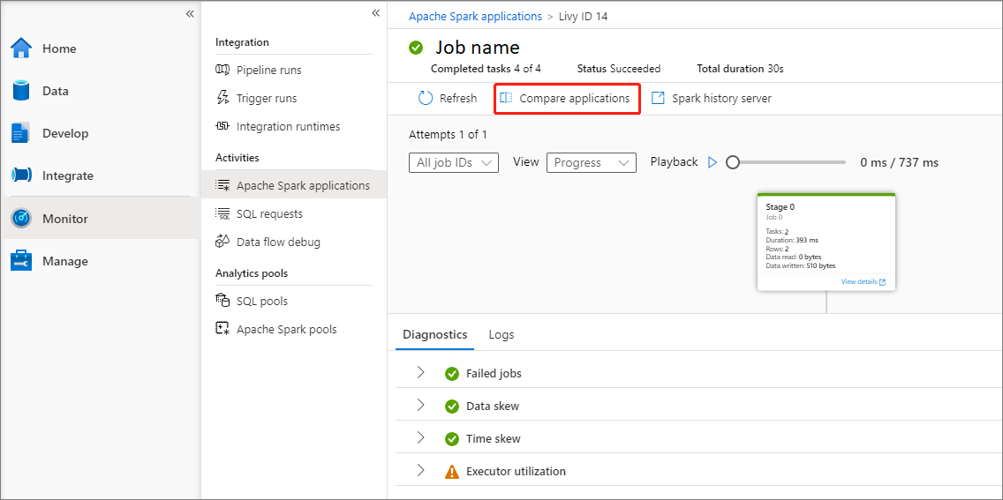The height and width of the screenshot is (500, 1003).
Task: Expand the Failed jobs diagnostics row
Action: point(421,373)
